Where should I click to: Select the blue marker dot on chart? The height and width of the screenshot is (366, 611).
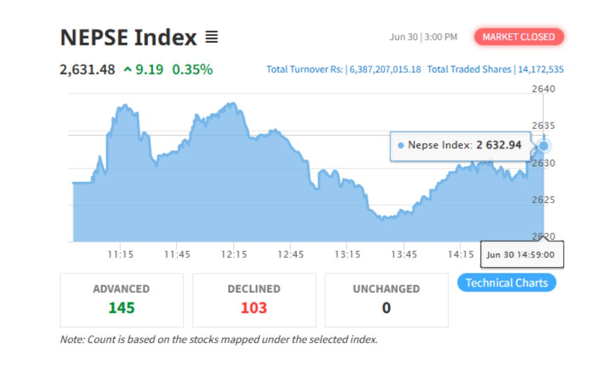pyautogui.click(x=543, y=146)
